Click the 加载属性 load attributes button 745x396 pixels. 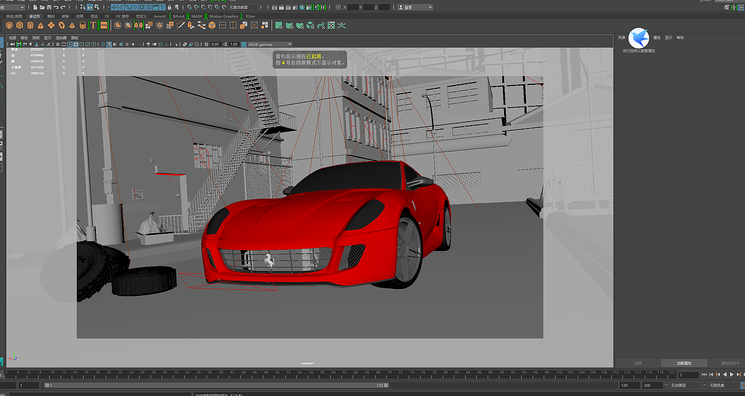pyautogui.click(x=684, y=363)
